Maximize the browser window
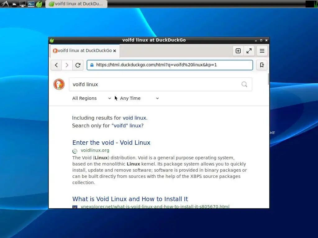The width and height of the screenshot is (318, 238). 261,41
